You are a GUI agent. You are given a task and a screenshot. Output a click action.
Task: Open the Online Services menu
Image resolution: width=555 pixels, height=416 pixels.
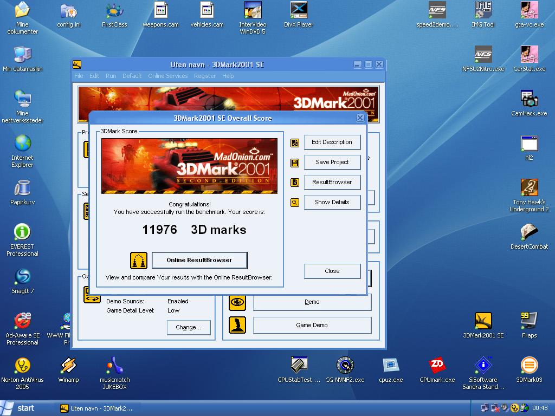(168, 76)
